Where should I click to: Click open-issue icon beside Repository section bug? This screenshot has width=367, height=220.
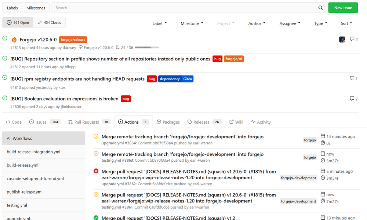pyautogui.click(x=5, y=58)
